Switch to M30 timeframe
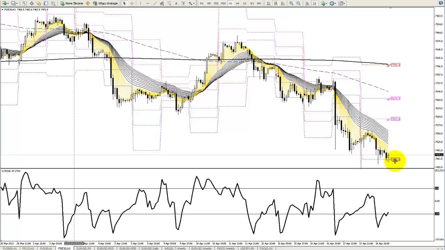This screenshot has width=445, height=250. coord(223,3)
